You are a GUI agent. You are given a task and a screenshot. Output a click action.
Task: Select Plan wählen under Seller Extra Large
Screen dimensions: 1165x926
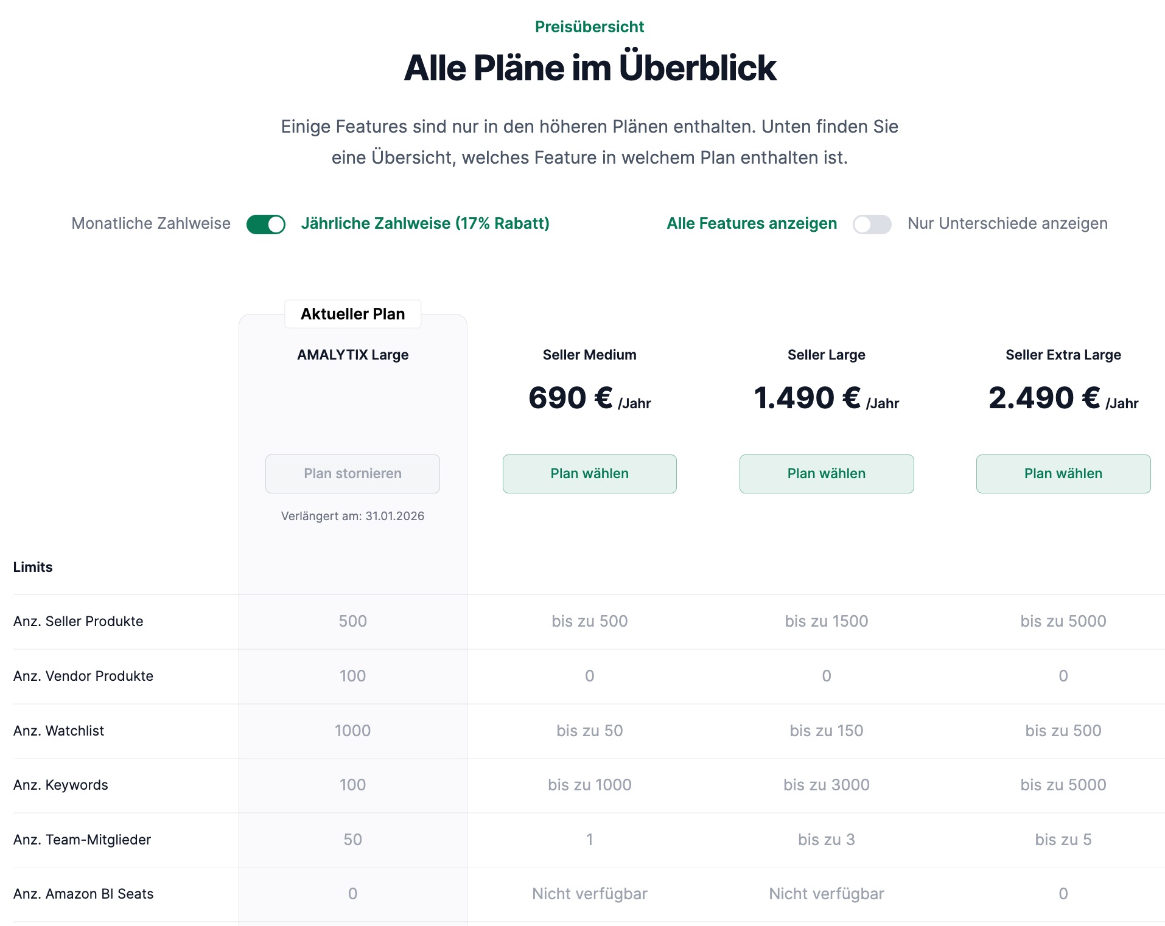(1063, 473)
